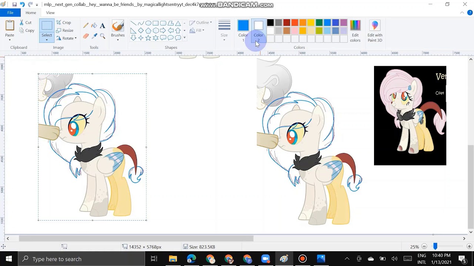The image size is (474, 266).
Task: Pick the purple color swatch
Action: pyautogui.click(x=344, y=23)
